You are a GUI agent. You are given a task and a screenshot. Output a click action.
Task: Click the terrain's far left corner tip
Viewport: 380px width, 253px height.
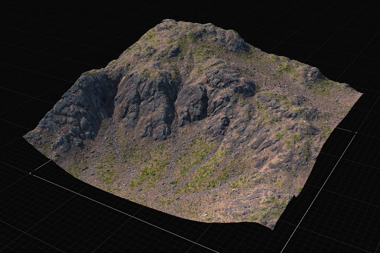click(x=25, y=137)
